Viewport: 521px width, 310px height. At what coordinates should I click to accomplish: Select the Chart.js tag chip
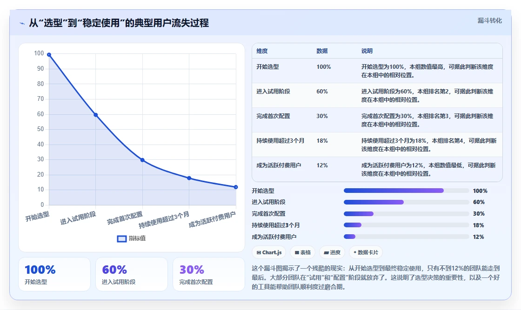(x=269, y=252)
